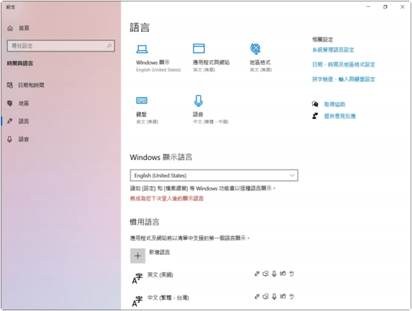
Task: Open the 應用程式與網站 window icon
Action: pyautogui.click(x=199, y=49)
